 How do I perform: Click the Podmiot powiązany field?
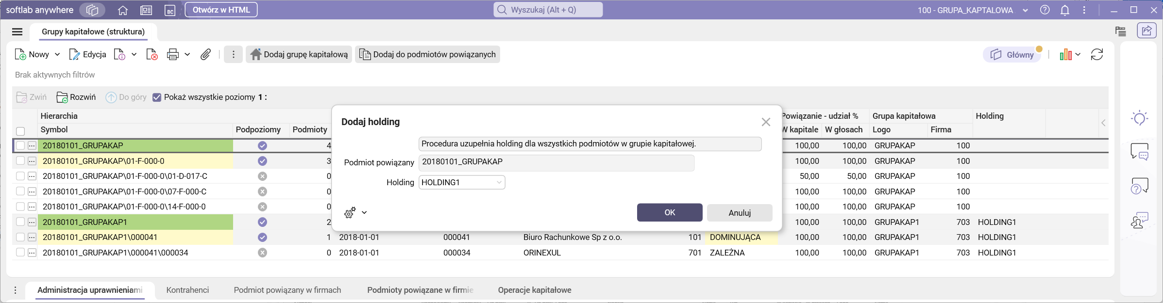click(556, 162)
